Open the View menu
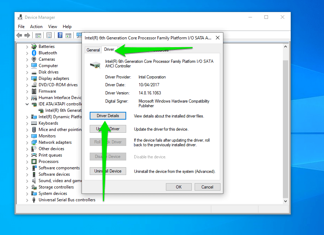The width and height of the screenshot is (324, 235). tap(52, 27)
